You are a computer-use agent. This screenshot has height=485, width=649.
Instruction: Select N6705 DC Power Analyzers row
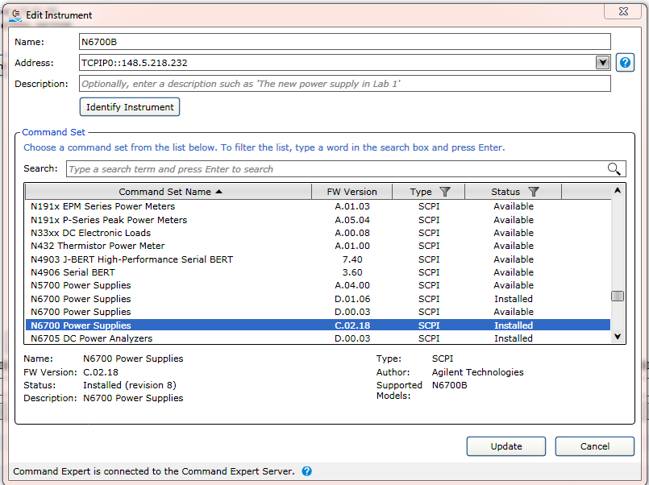(318, 338)
